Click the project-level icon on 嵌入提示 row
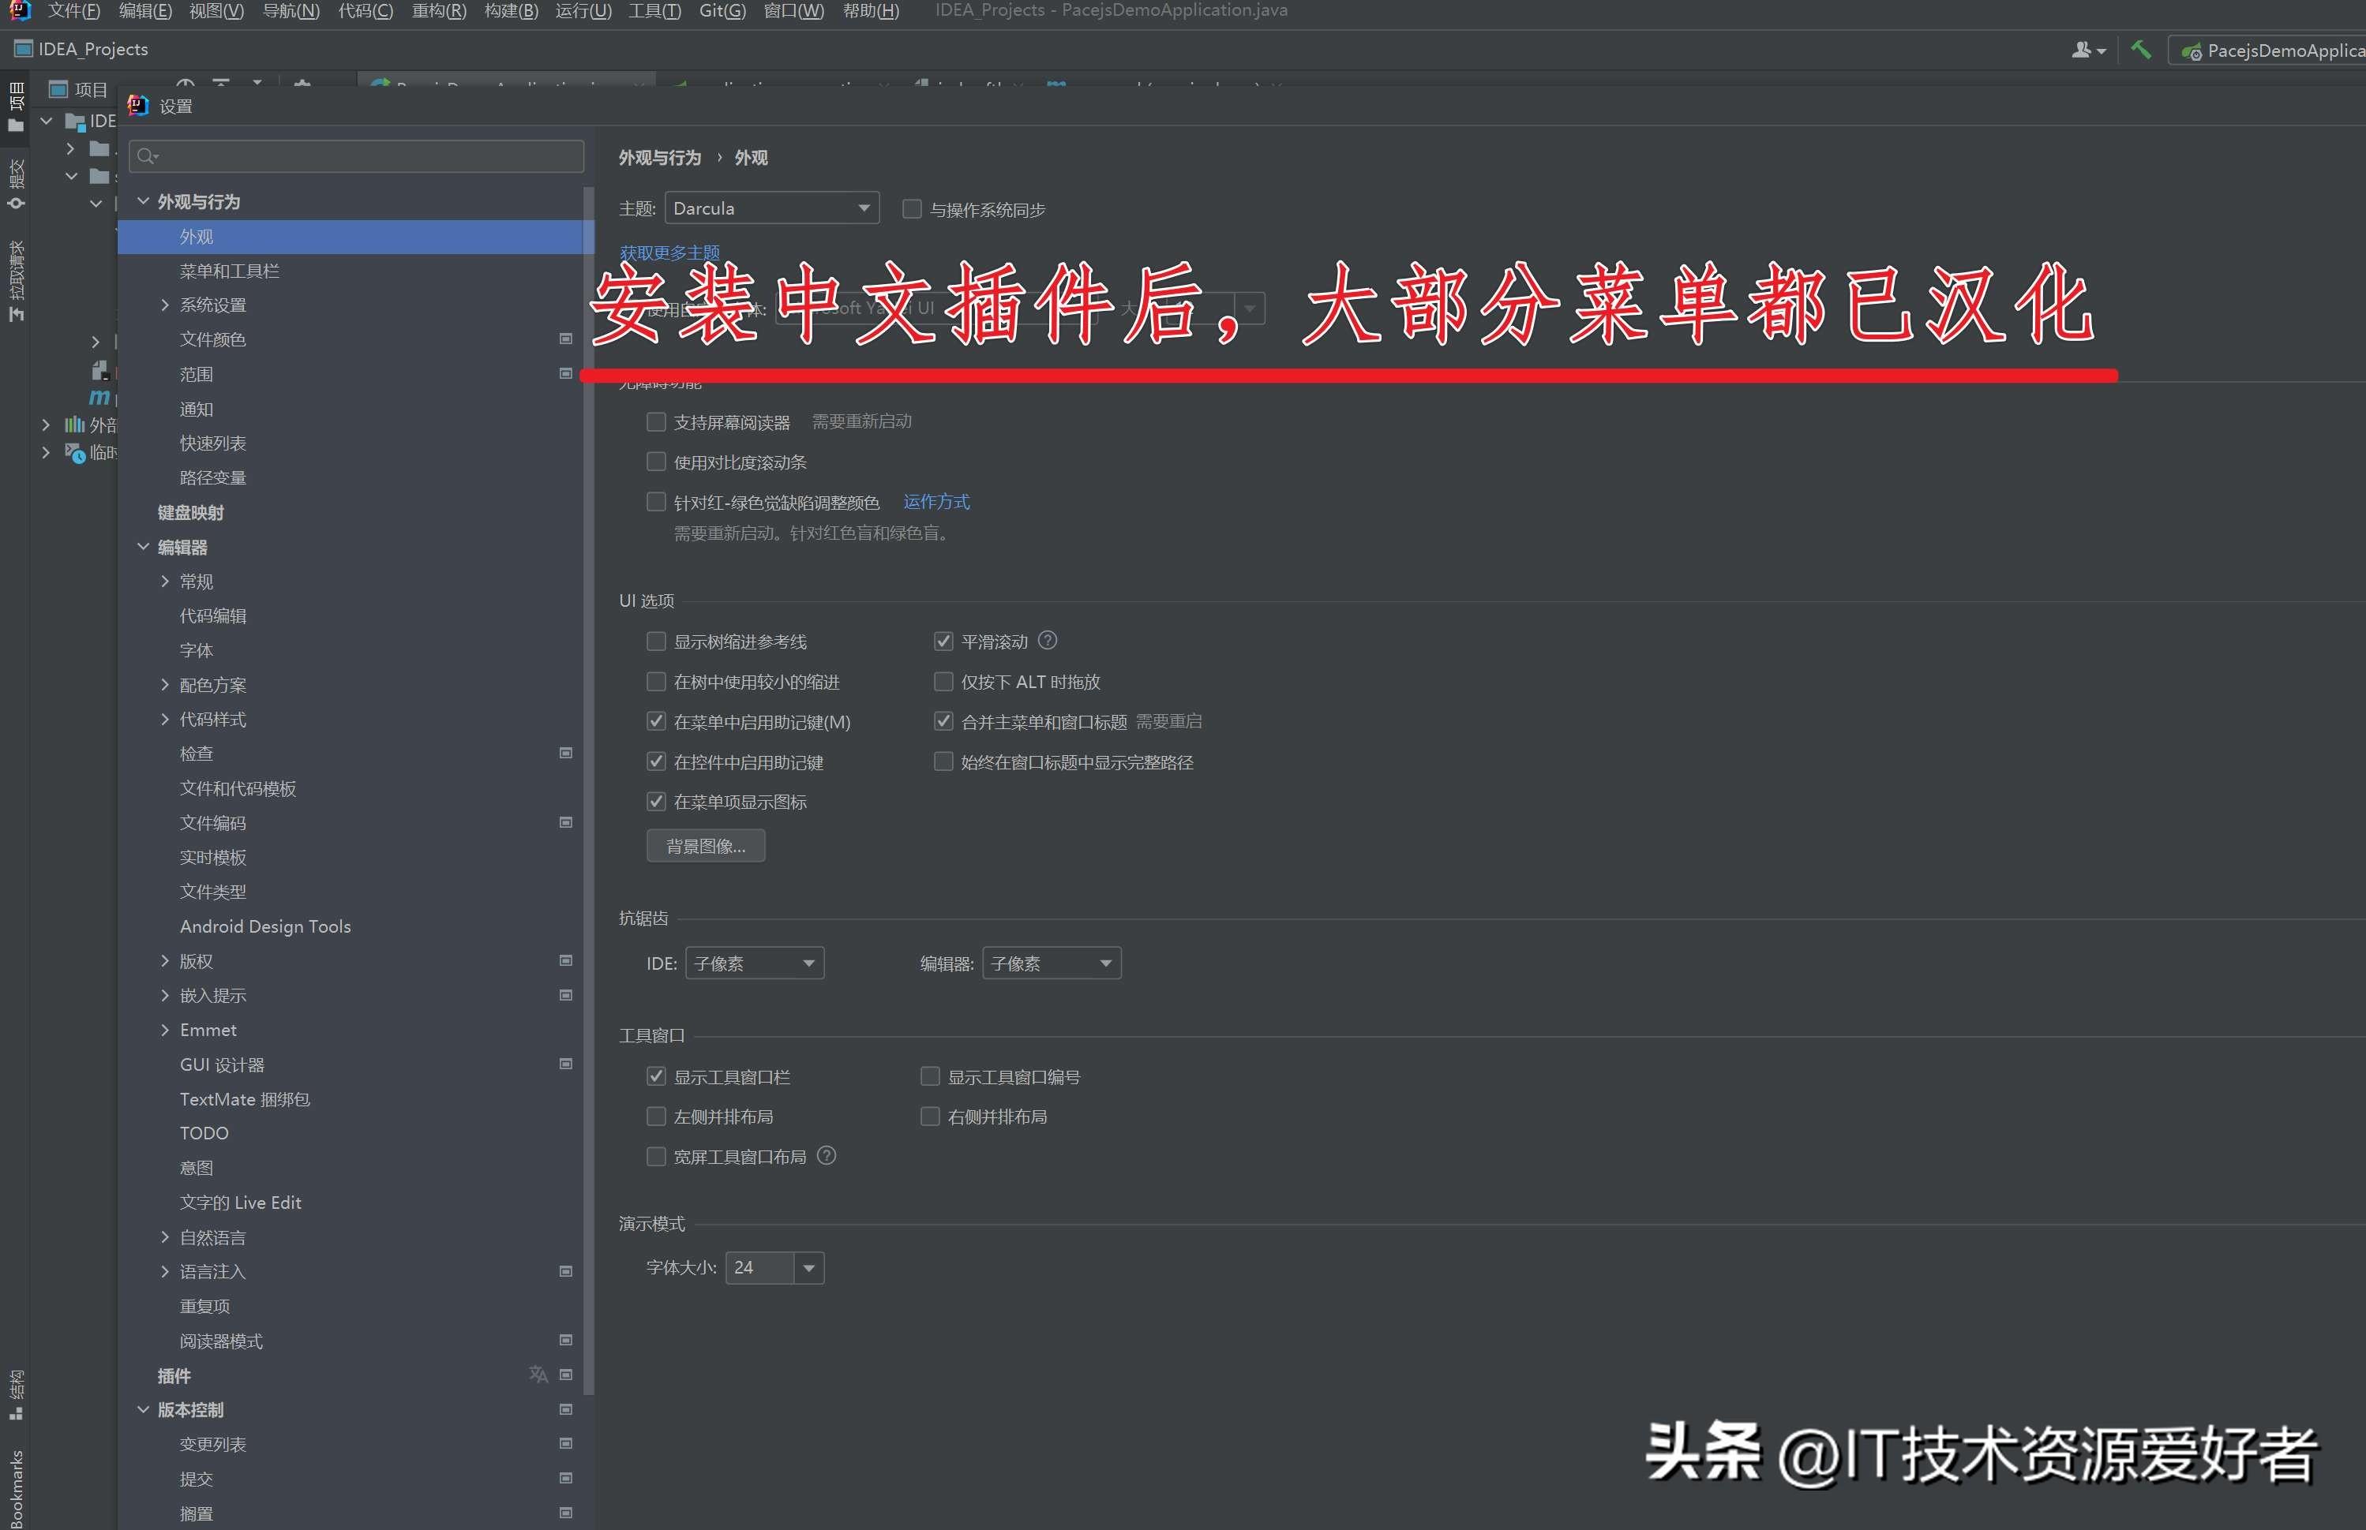This screenshot has width=2366, height=1530. (565, 996)
